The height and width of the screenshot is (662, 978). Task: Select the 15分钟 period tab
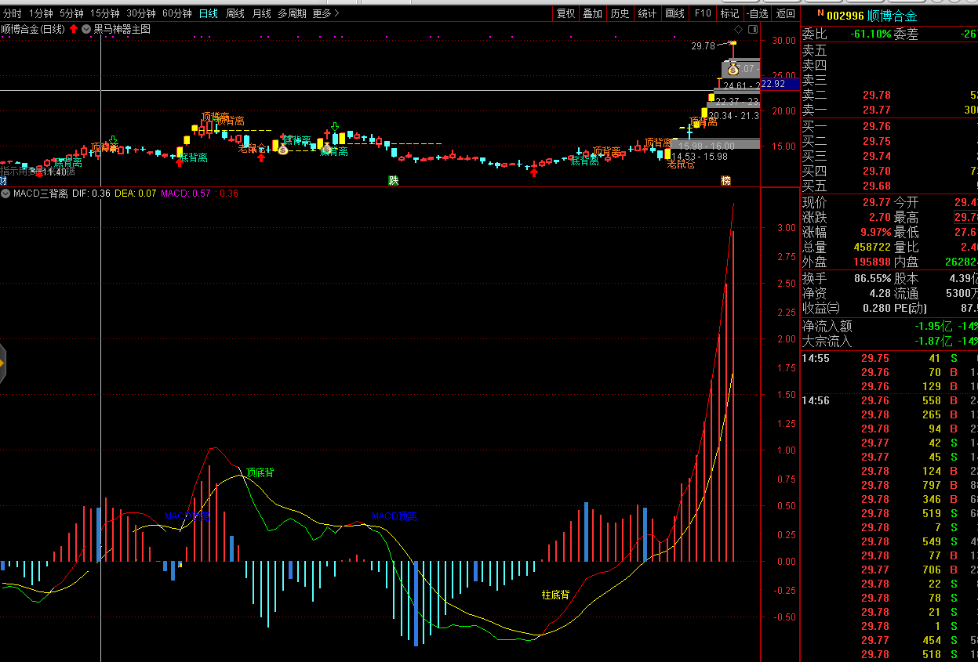point(105,13)
